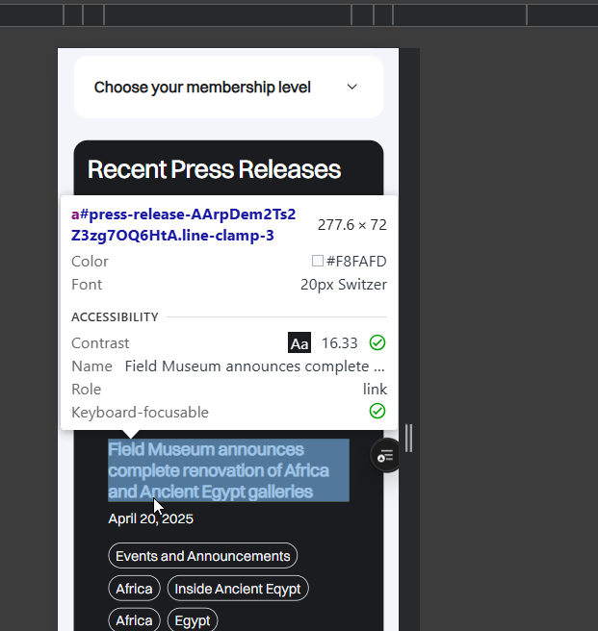Expand the Choose your membership level dropdown
The height and width of the screenshot is (631, 598).
pyautogui.click(x=228, y=87)
